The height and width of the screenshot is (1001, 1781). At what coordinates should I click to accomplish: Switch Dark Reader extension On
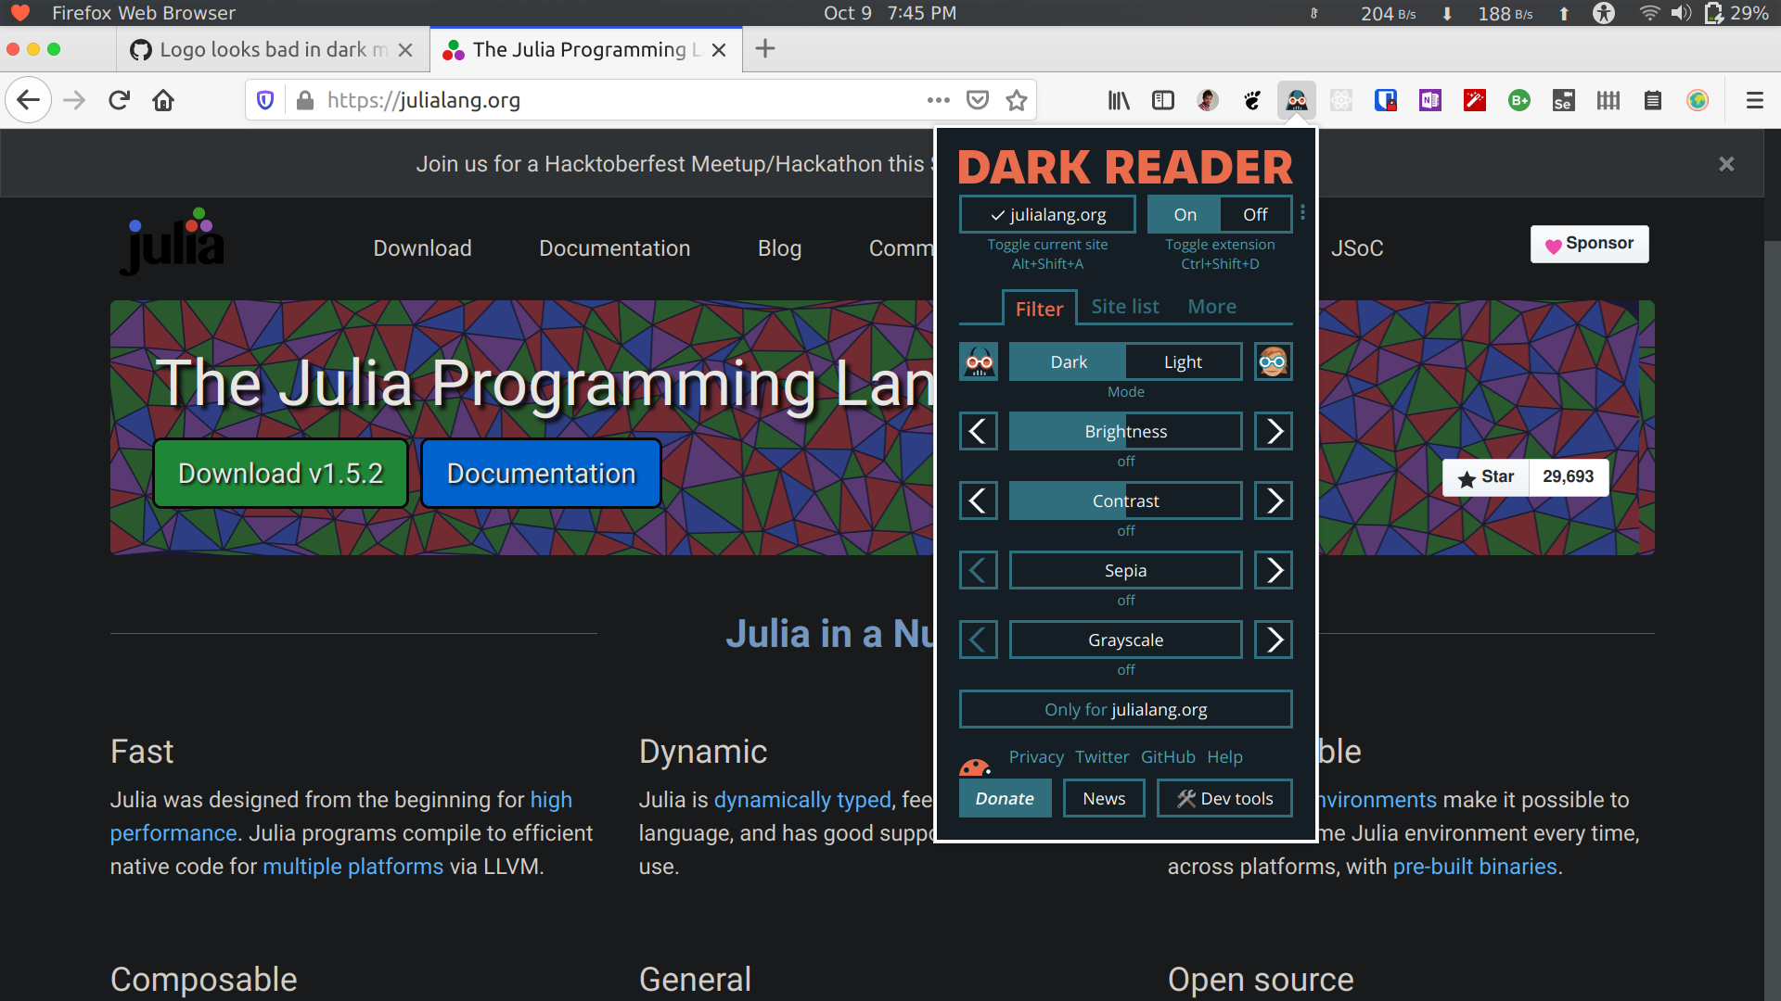pyautogui.click(x=1185, y=214)
